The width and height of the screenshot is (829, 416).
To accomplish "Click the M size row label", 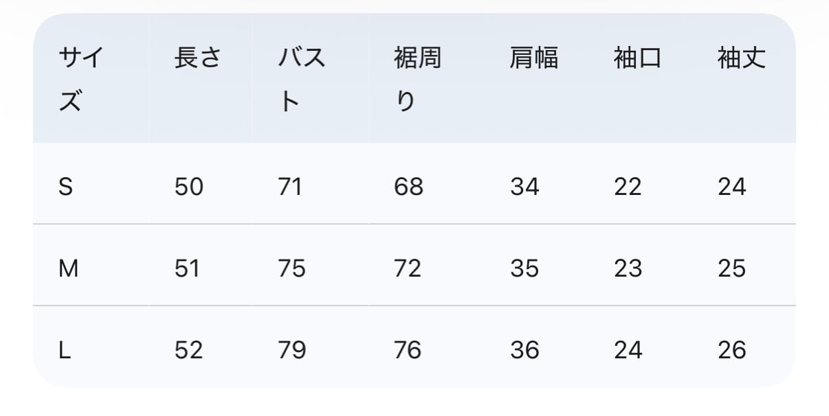I will (x=69, y=268).
